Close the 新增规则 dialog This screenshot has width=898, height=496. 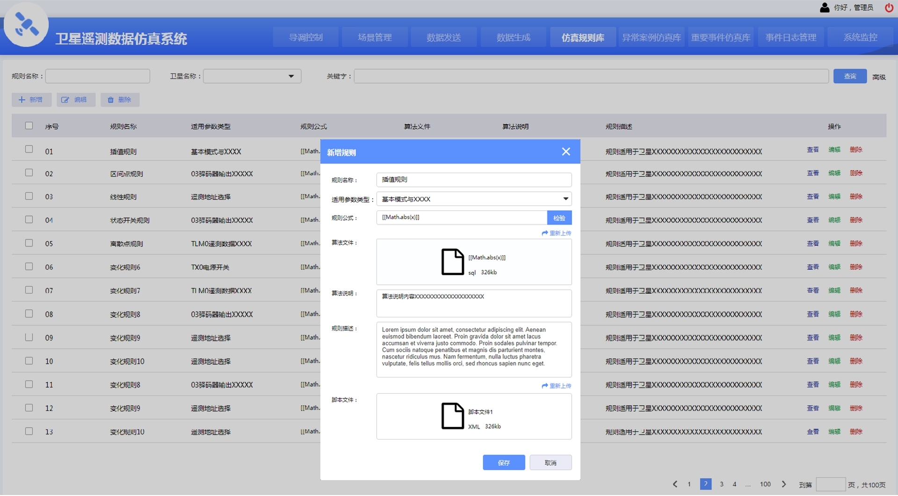click(x=566, y=152)
